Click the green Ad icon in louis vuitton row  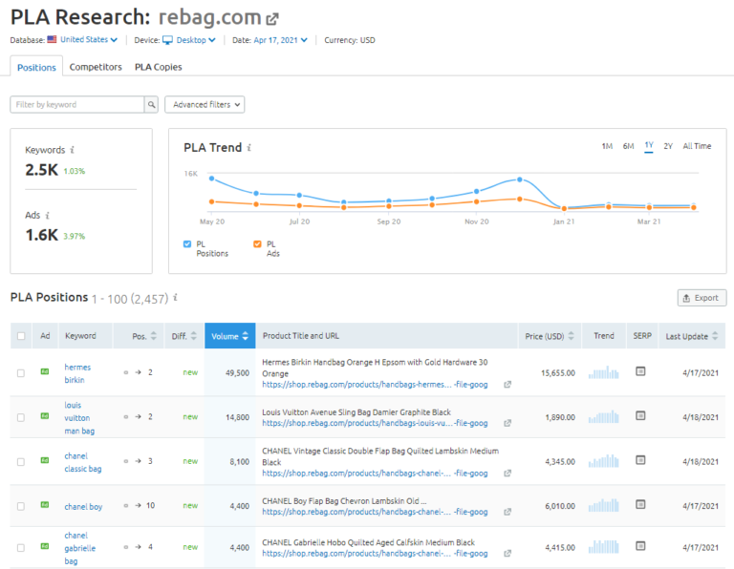pos(45,416)
